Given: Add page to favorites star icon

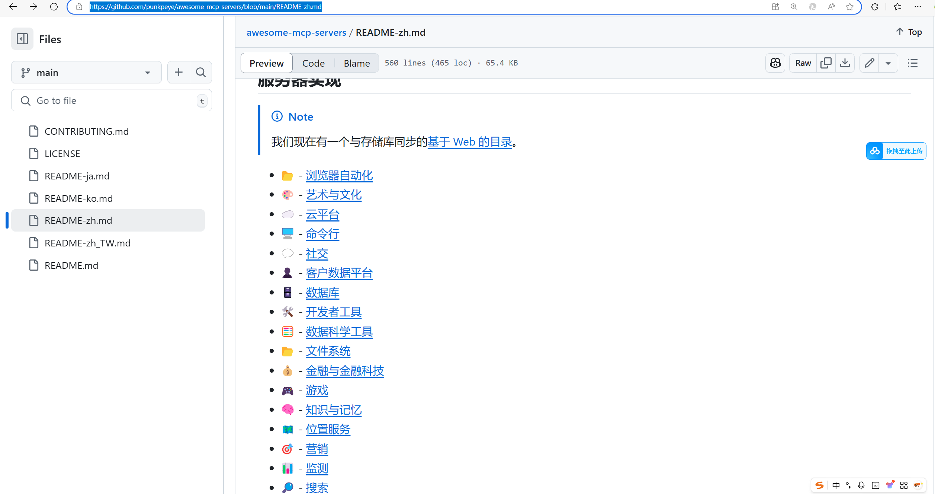Looking at the screenshot, I should [850, 7].
